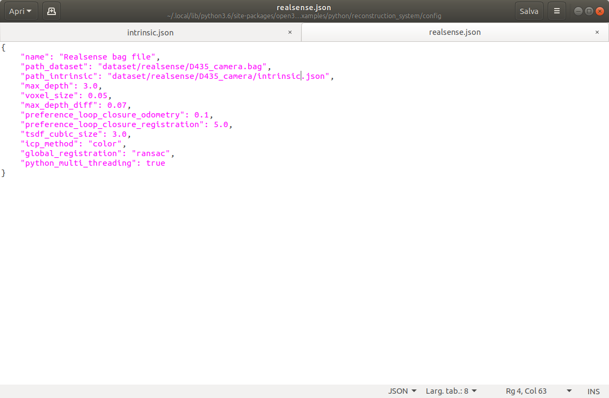Open the hamburger menu
The height and width of the screenshot is (398, 609).
(x=556, y=11)
